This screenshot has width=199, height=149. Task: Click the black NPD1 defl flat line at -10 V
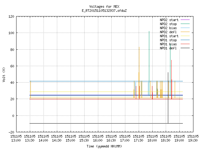pyautogui.click(x=106, y=123)
